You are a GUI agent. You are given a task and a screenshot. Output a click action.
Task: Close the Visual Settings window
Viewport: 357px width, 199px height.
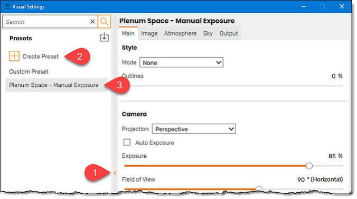(x=342, y=6)
